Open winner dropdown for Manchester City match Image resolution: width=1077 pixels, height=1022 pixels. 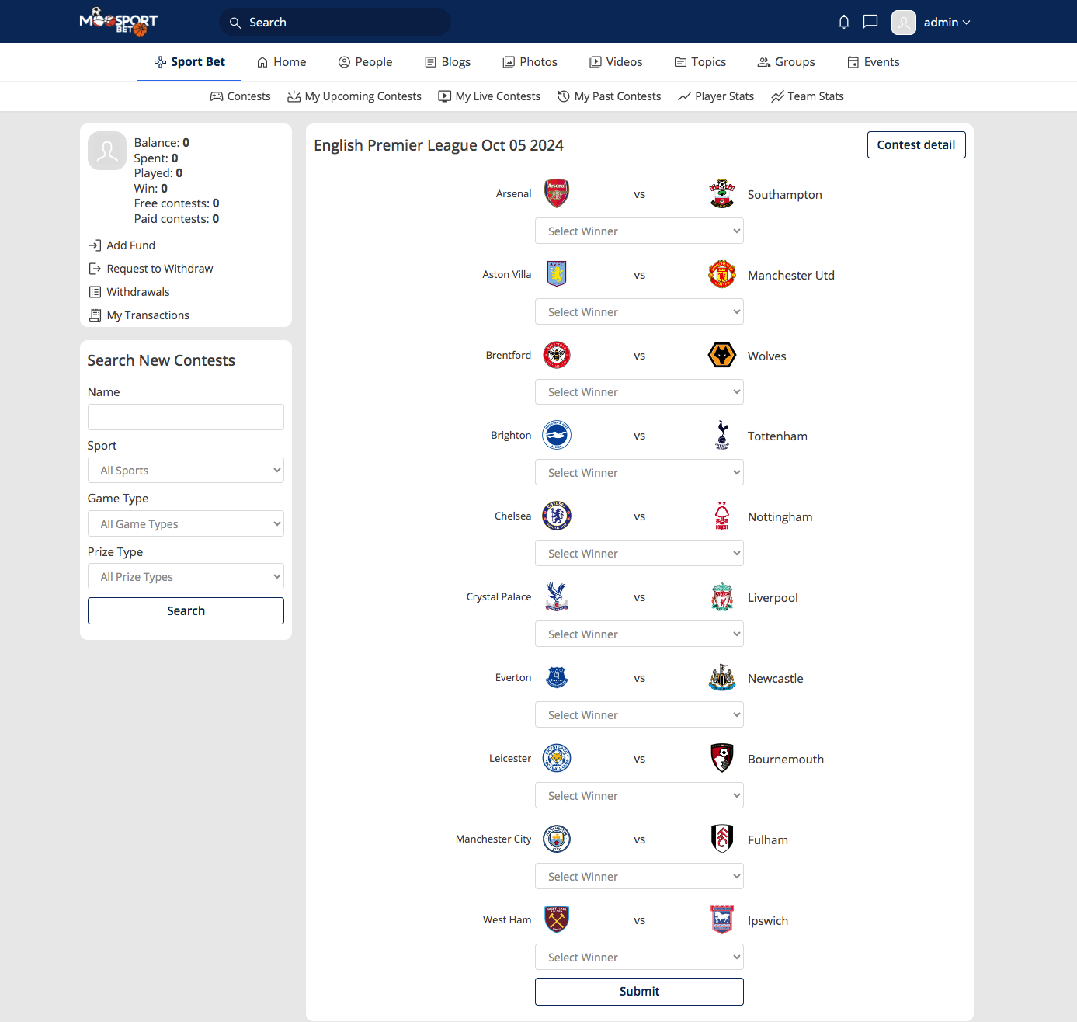(639, 876)
